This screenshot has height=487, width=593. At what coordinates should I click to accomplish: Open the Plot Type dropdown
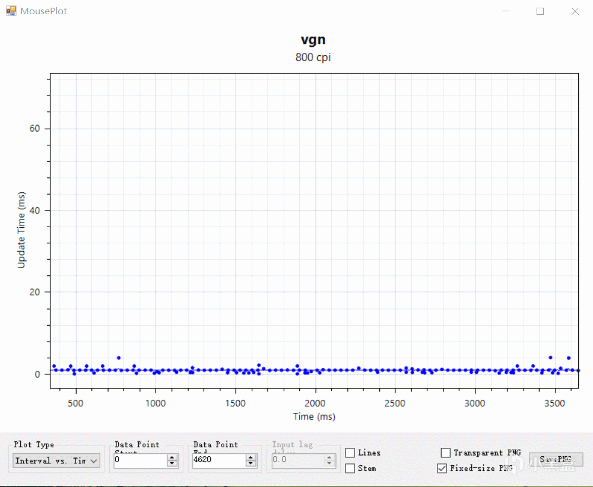56,460
